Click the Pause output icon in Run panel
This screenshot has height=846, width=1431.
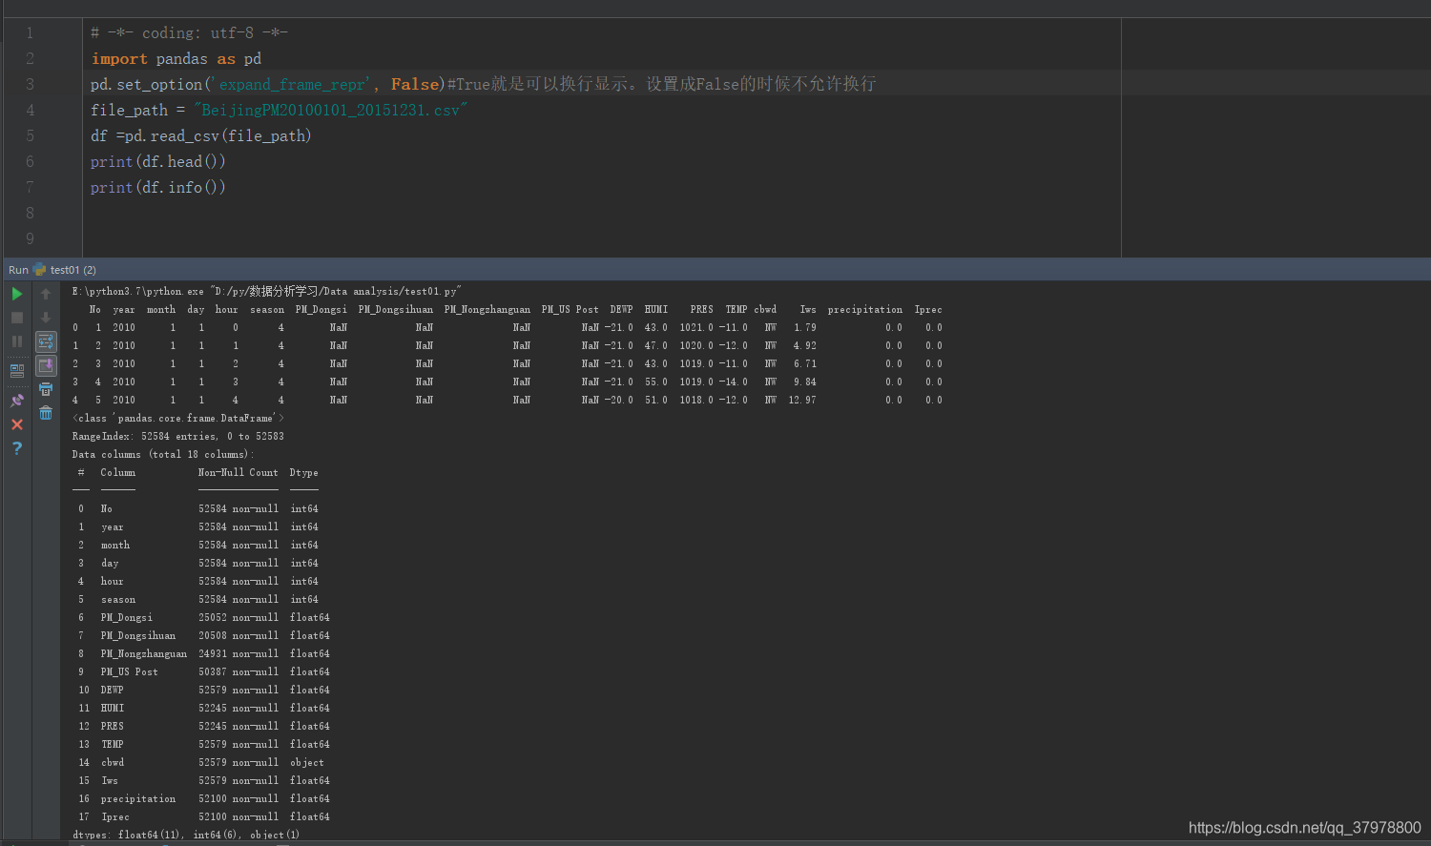[17, 341]
